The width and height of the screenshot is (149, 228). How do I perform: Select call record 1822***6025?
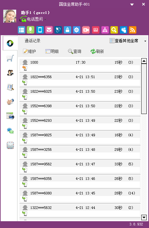point(80,94)
